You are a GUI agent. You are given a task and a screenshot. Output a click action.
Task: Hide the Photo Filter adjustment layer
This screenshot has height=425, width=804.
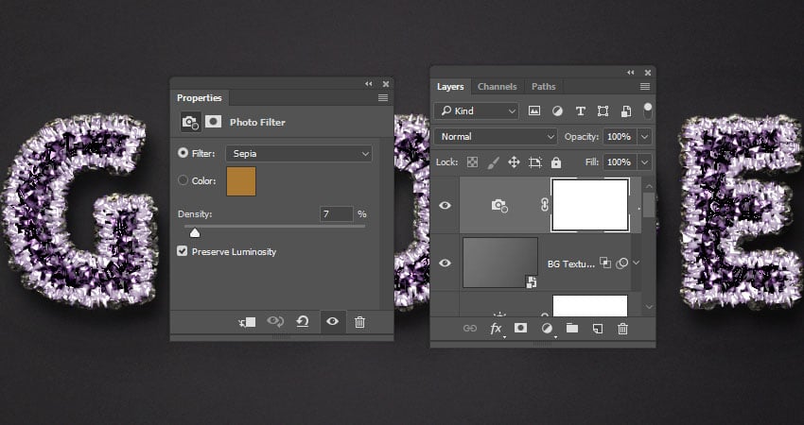point(445,205)
